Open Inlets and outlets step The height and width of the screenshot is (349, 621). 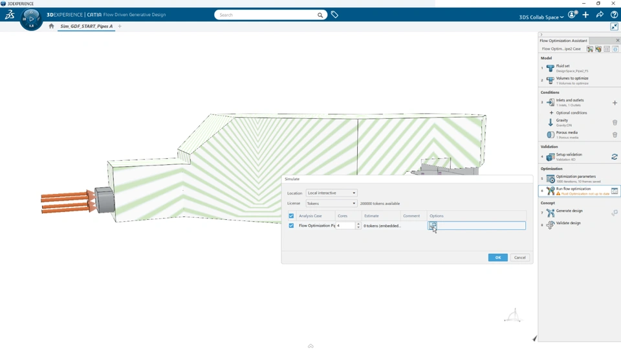571,103
